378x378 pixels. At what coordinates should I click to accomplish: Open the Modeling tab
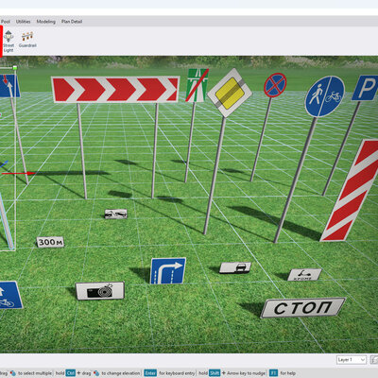[46, 22]
